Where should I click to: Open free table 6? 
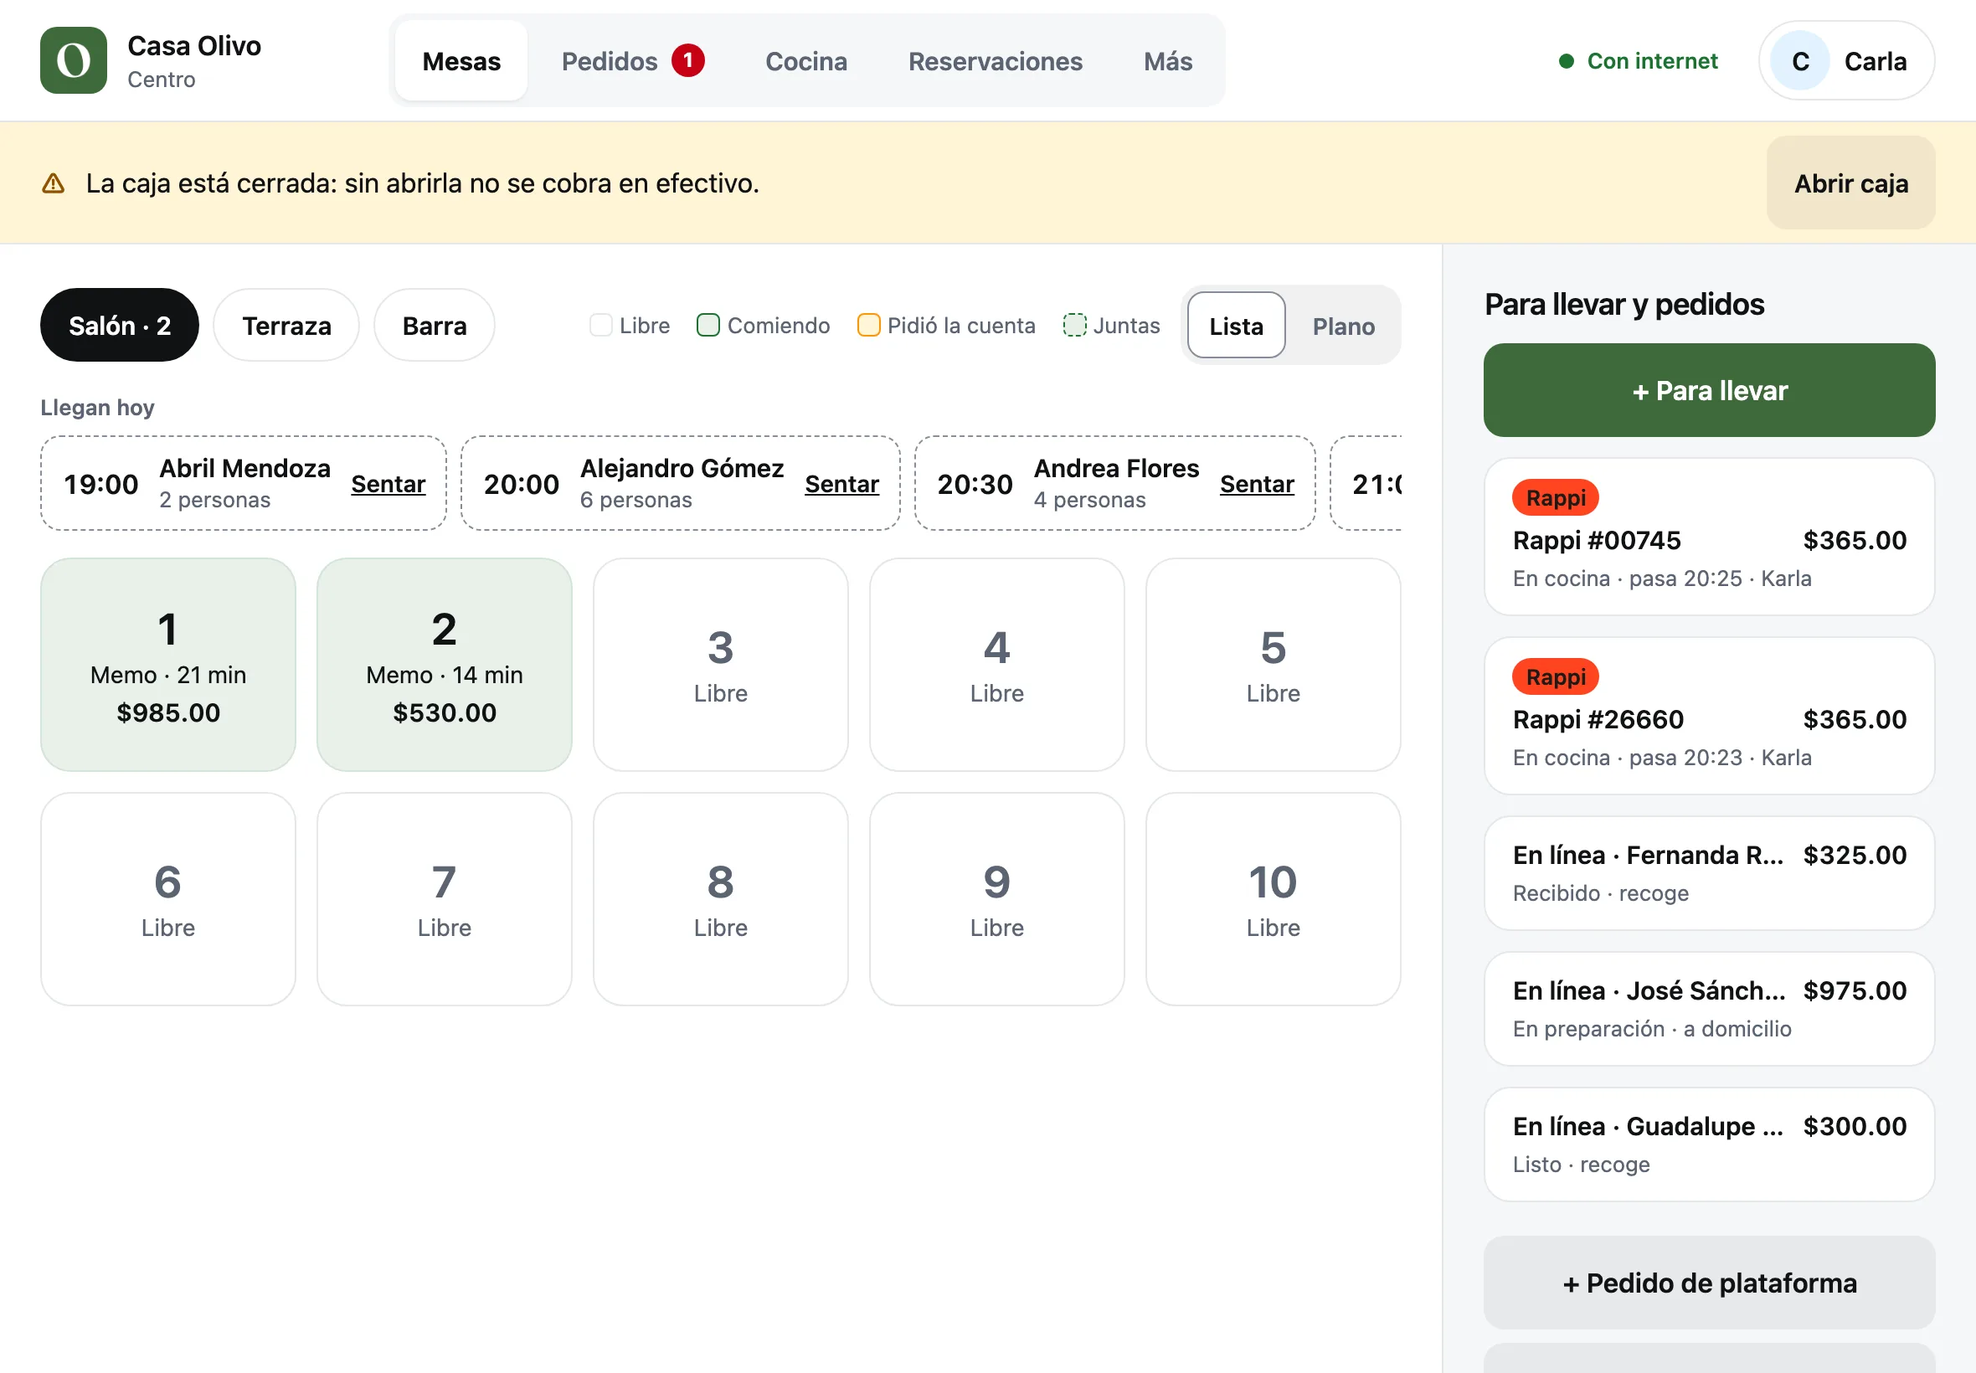(167, 899)
